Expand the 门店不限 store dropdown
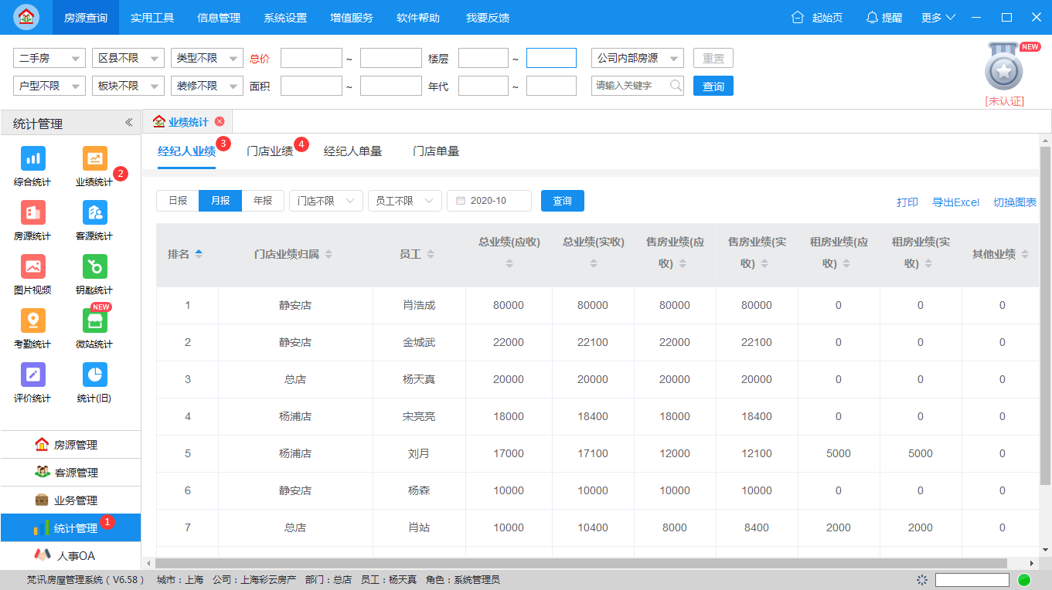Screen dimensions: 1052x590 (x=325, y=201)
